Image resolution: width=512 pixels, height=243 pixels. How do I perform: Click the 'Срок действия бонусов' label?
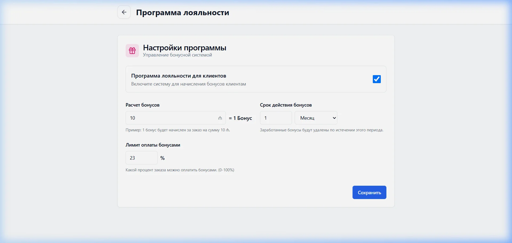tap(286, 105)
